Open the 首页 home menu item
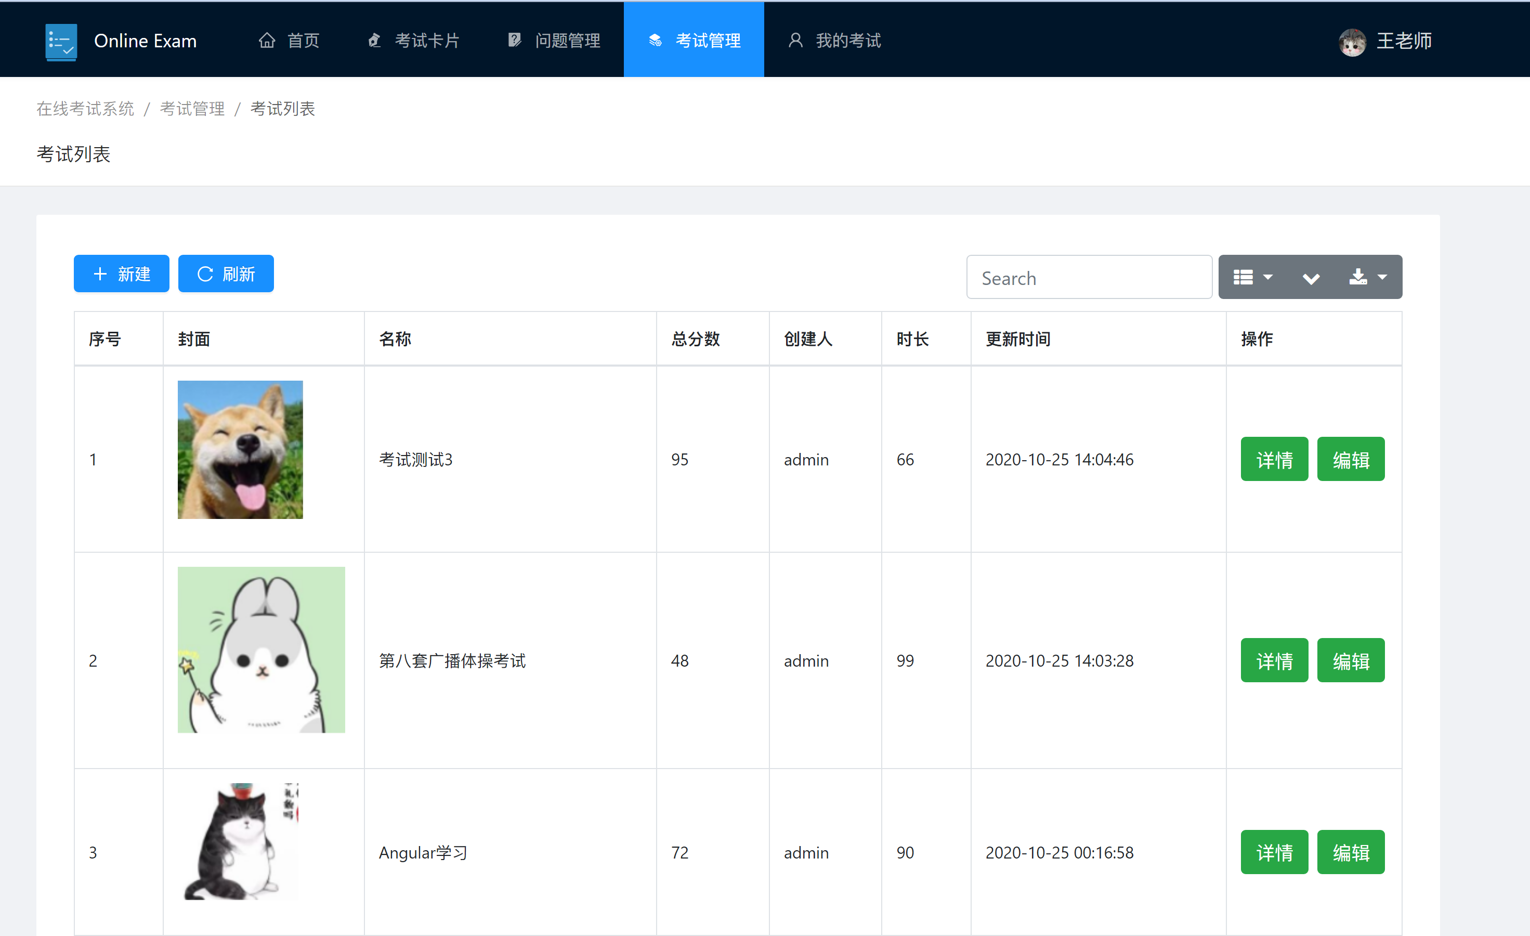 coord(290,41)
